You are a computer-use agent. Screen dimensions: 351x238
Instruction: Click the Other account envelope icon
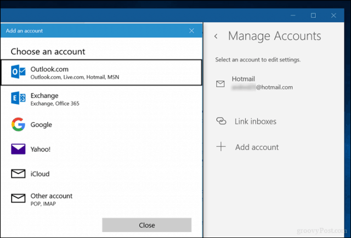coord(18,198)
